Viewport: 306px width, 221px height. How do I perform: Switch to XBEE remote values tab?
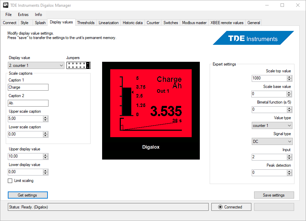[x=227, y=23]
